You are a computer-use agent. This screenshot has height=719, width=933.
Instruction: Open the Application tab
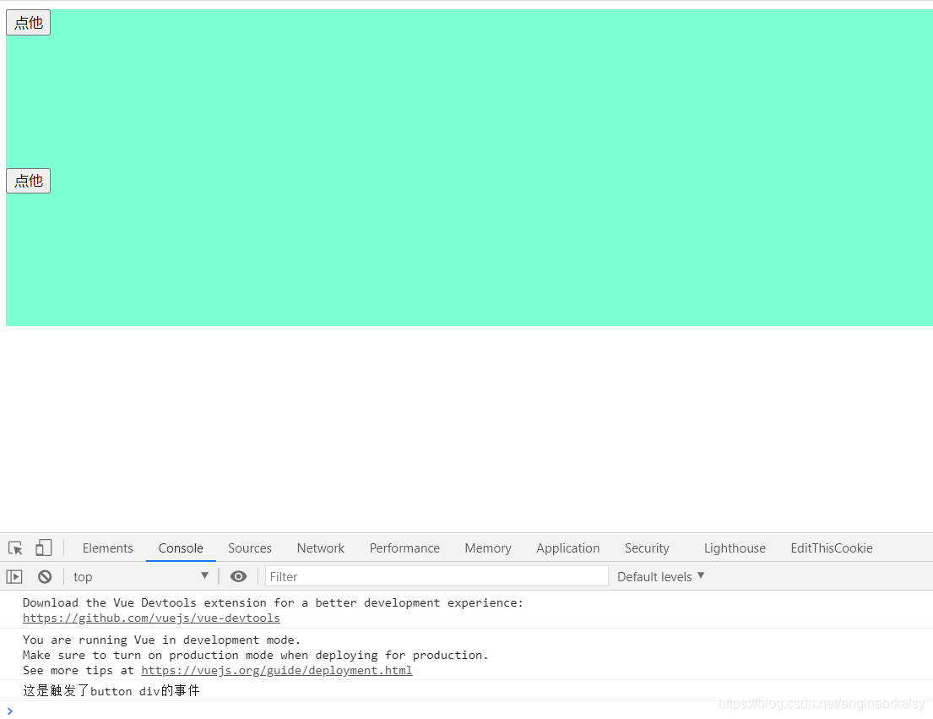[567, 548]
